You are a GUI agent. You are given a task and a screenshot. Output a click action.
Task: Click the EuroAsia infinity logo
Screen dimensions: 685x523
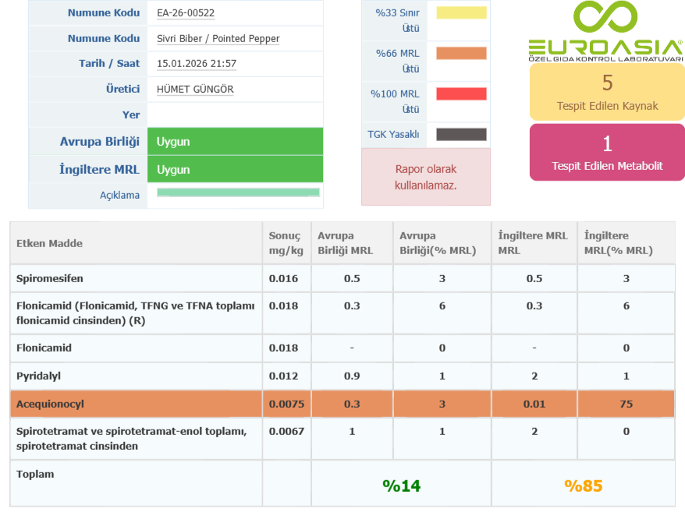605,19
